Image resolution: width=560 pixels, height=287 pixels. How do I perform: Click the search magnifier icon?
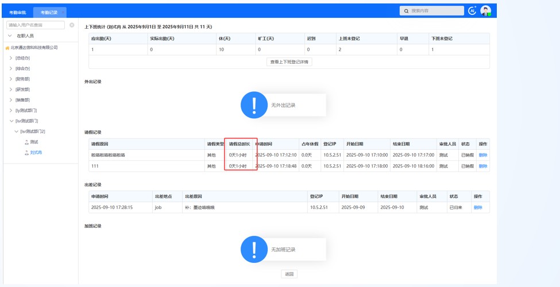407,11
